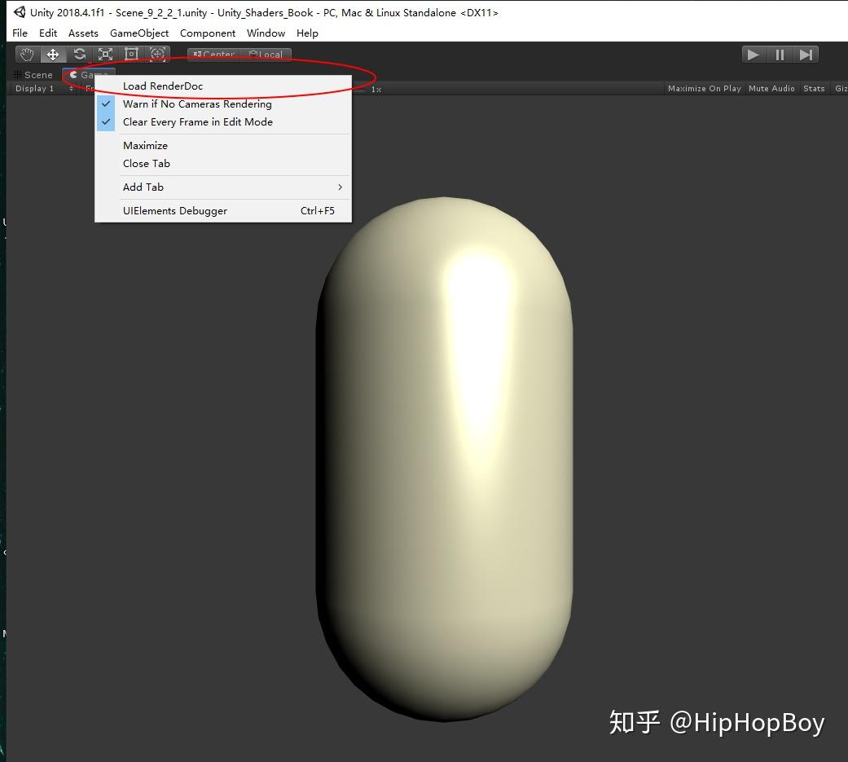Open the File menu
This screenshot has width=848, height=762.
tap(20, 33)
